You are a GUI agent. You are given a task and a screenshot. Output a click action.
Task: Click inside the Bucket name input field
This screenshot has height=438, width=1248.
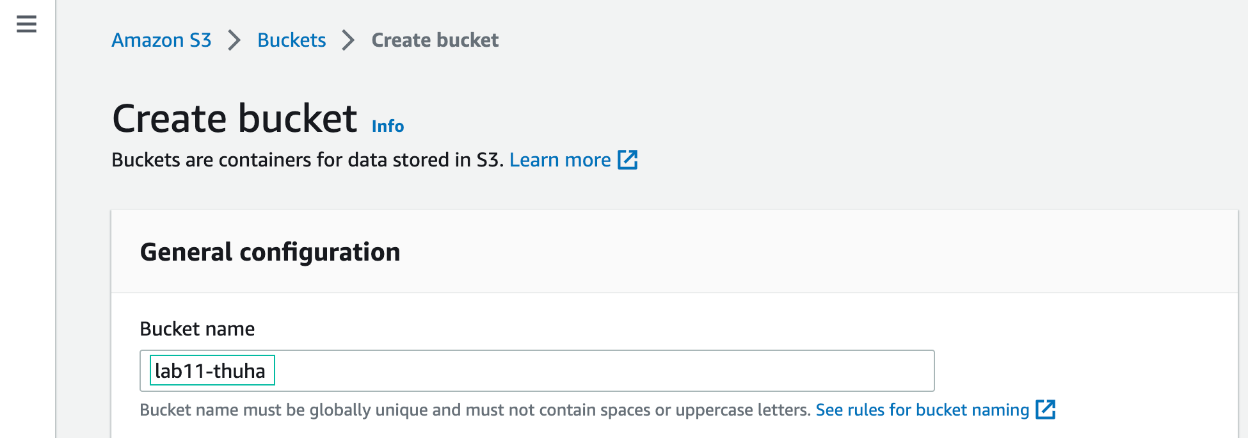538,370
